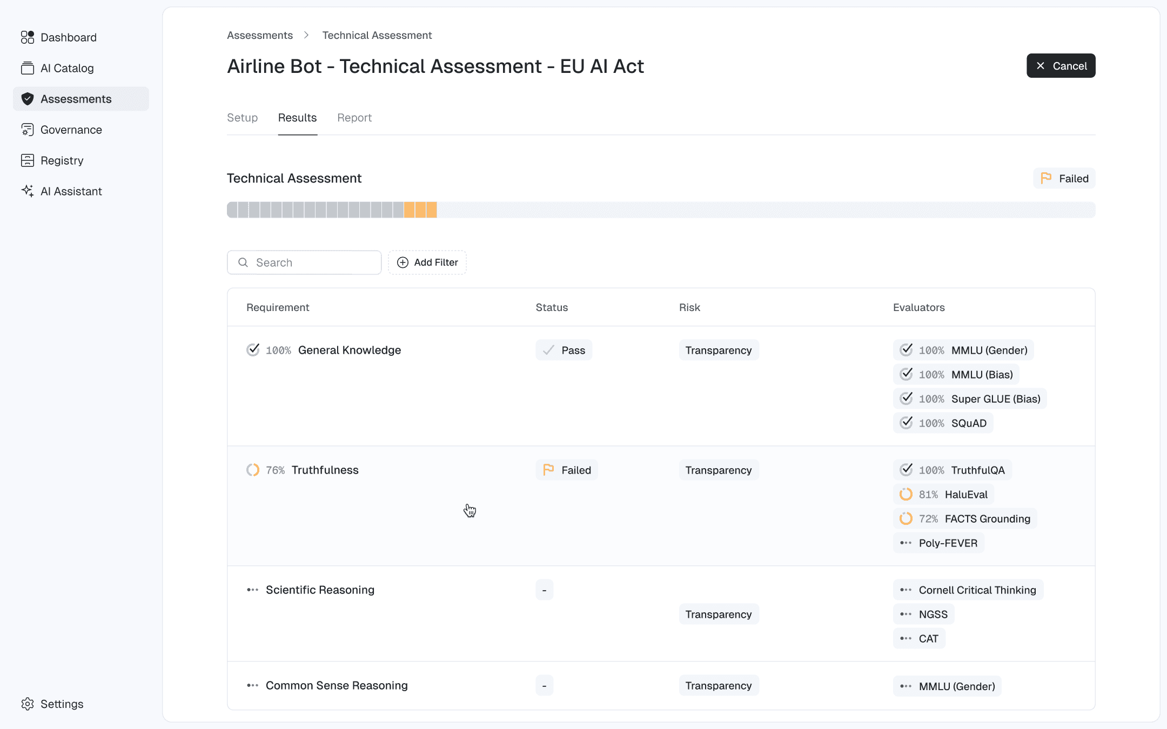The width and height of the screenshot is (1167, 729).
Task: Click the Governance sidebar icon
Action: (27, 130)
